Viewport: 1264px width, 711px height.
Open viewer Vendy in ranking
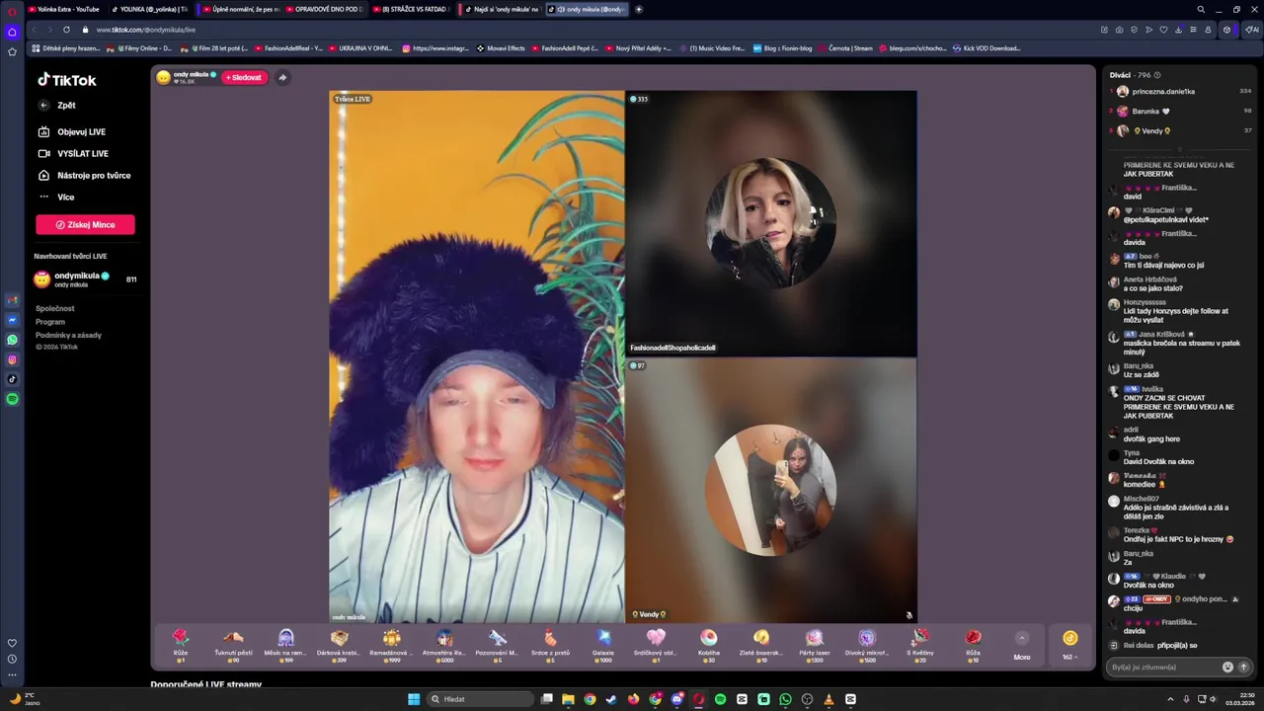tap(1181, 130)
